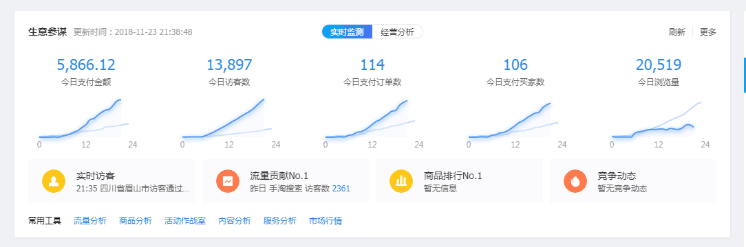
Task: Click the 刷新 refresh link
Action: click(x=677, y=32)
